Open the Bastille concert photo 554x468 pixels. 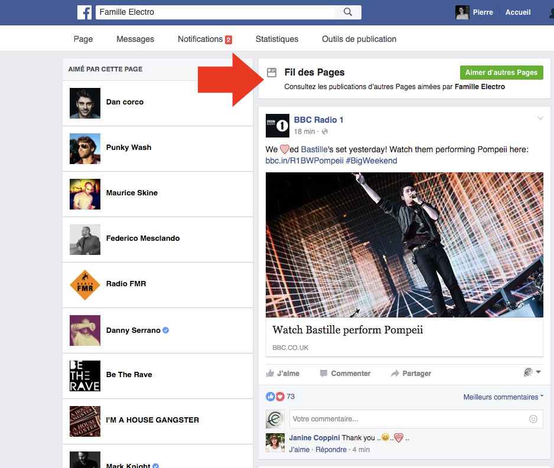[404, 244]
